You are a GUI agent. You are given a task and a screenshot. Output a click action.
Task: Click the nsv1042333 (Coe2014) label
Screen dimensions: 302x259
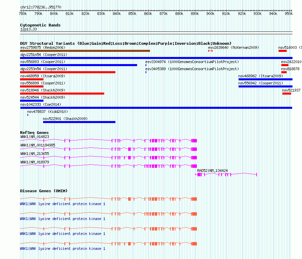coord(41,104)
